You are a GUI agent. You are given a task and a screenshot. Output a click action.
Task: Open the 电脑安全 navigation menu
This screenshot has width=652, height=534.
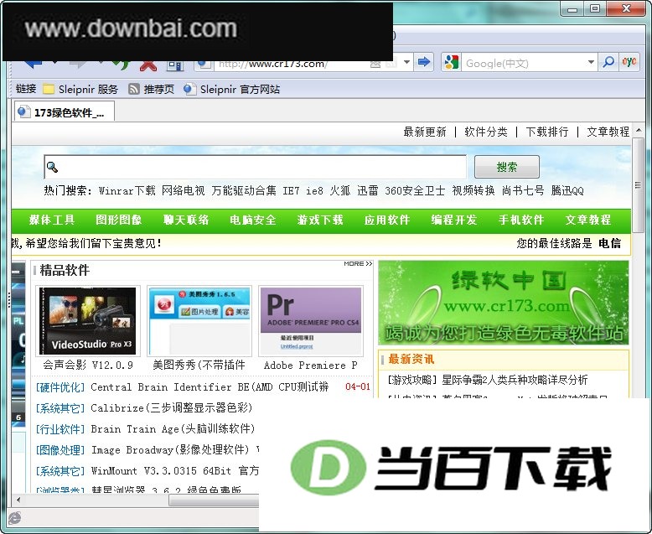pos(253,220)
